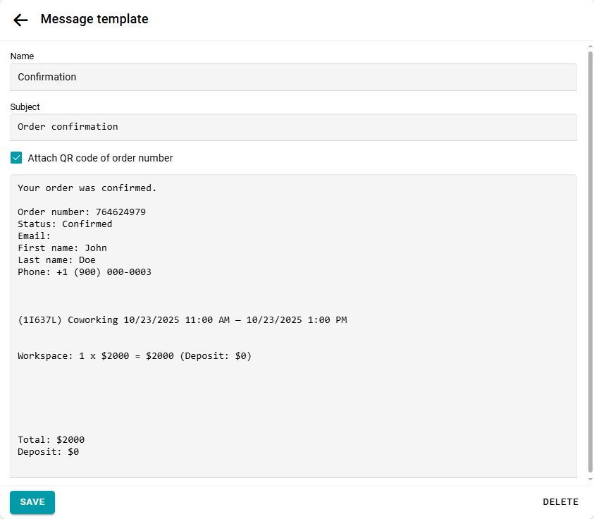Click the 'Order number: 764624979' line
Screen dimensions: 594x519
[82, 212]
